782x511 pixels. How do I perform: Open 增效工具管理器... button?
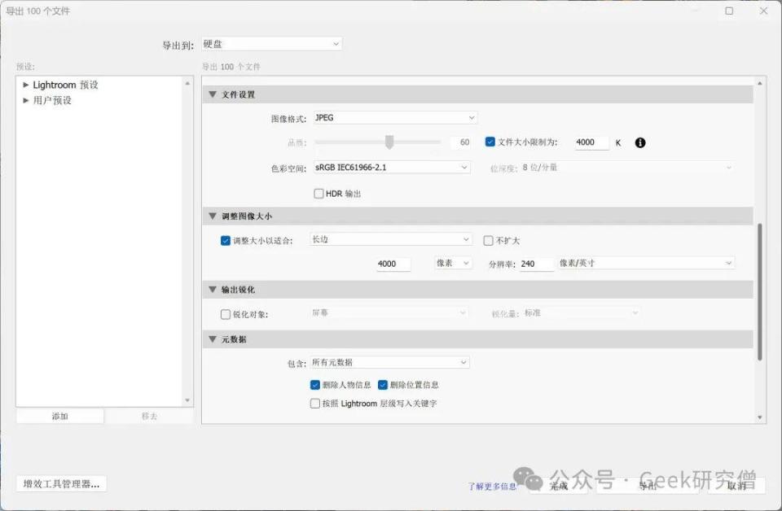tap(61, 483)
